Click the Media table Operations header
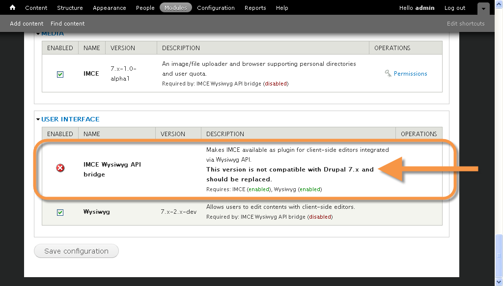This screenshot has width=503, height=286. 392,48
